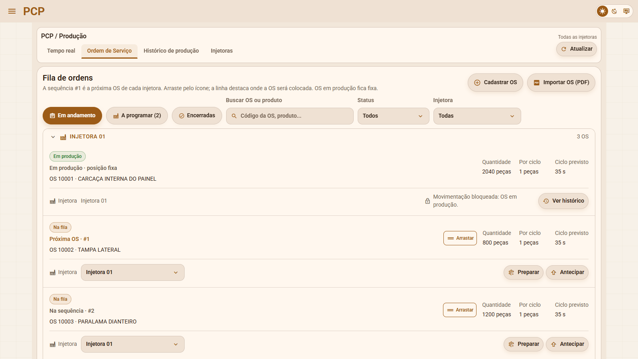638x359 pixels.
Task: Switch to dark theme moon icon
Action: click(x=614, y=11)
